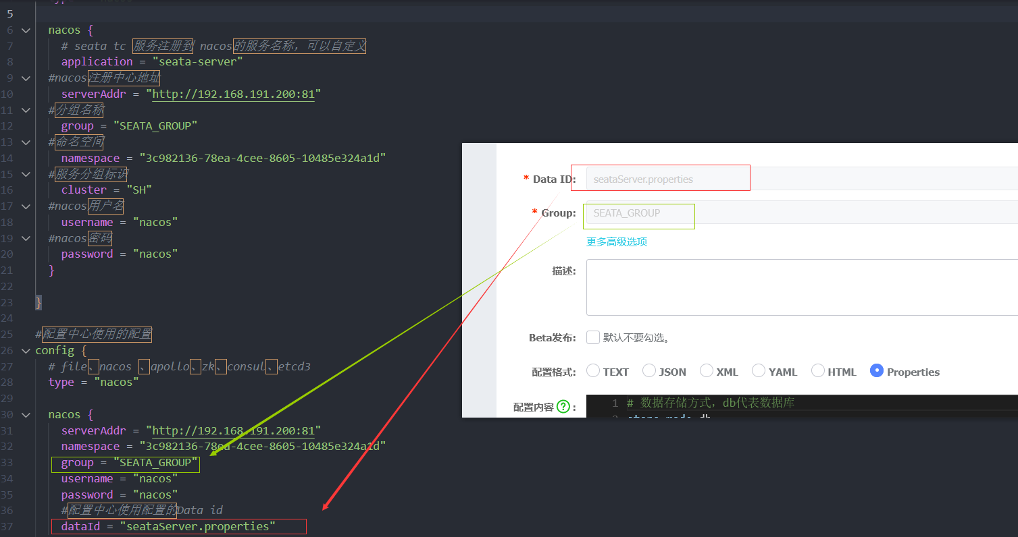Image resolution: width=1018 pixels, height=537 pixels.
Task: Click the namespace value on line 32
Action: coord(262,447)
